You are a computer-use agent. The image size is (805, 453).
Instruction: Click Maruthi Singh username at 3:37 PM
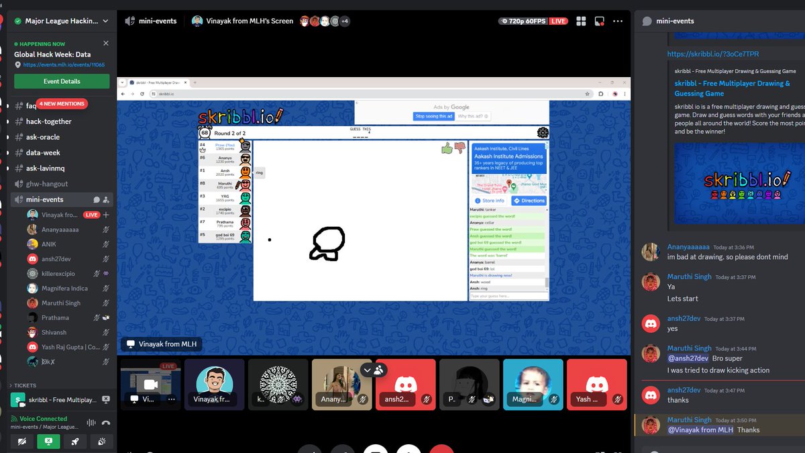pyautogui.click(x=689, y=277)
